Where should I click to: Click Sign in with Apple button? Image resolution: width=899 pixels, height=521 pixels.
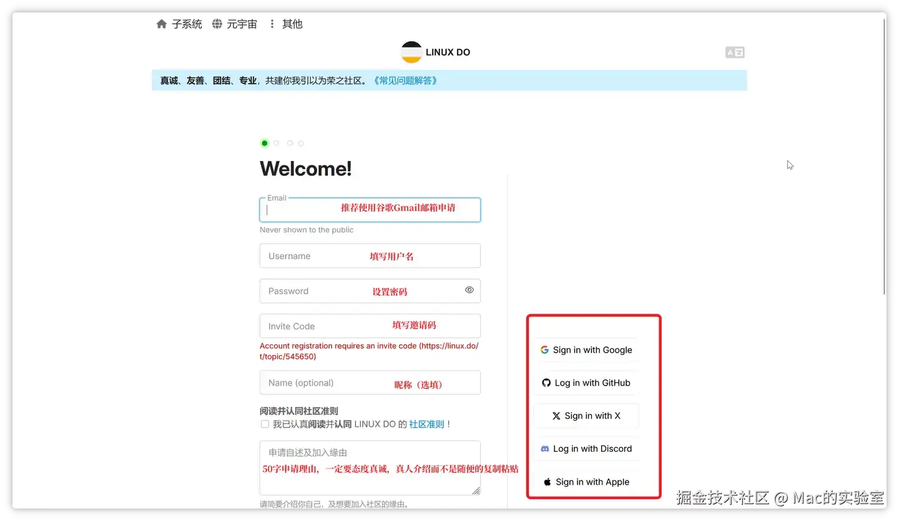click(x=586, y=482)
